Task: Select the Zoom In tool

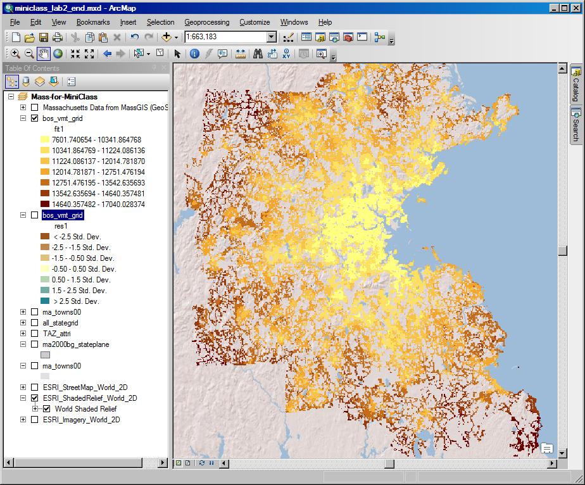Action: [x=15, y=53]
